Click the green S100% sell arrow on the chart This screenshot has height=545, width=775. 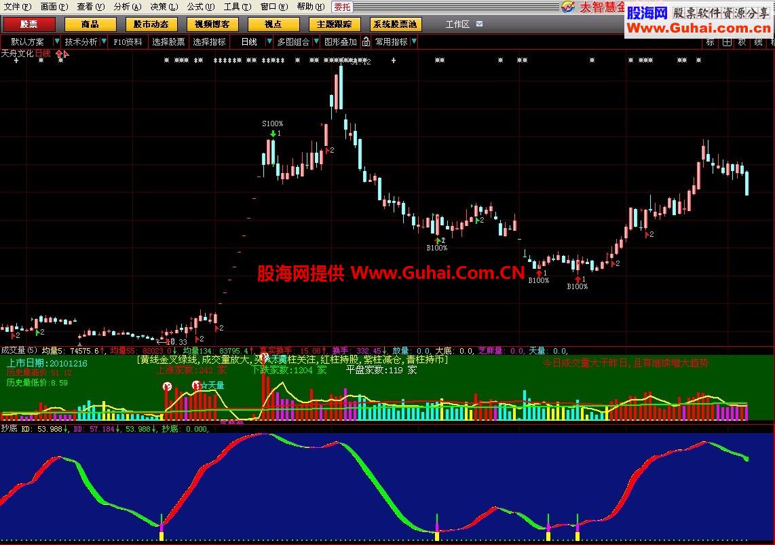(x=272, y=134)
